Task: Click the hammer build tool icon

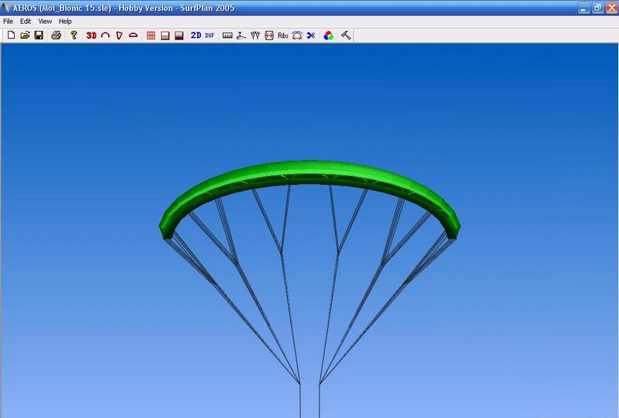Action: pos(346,36)
